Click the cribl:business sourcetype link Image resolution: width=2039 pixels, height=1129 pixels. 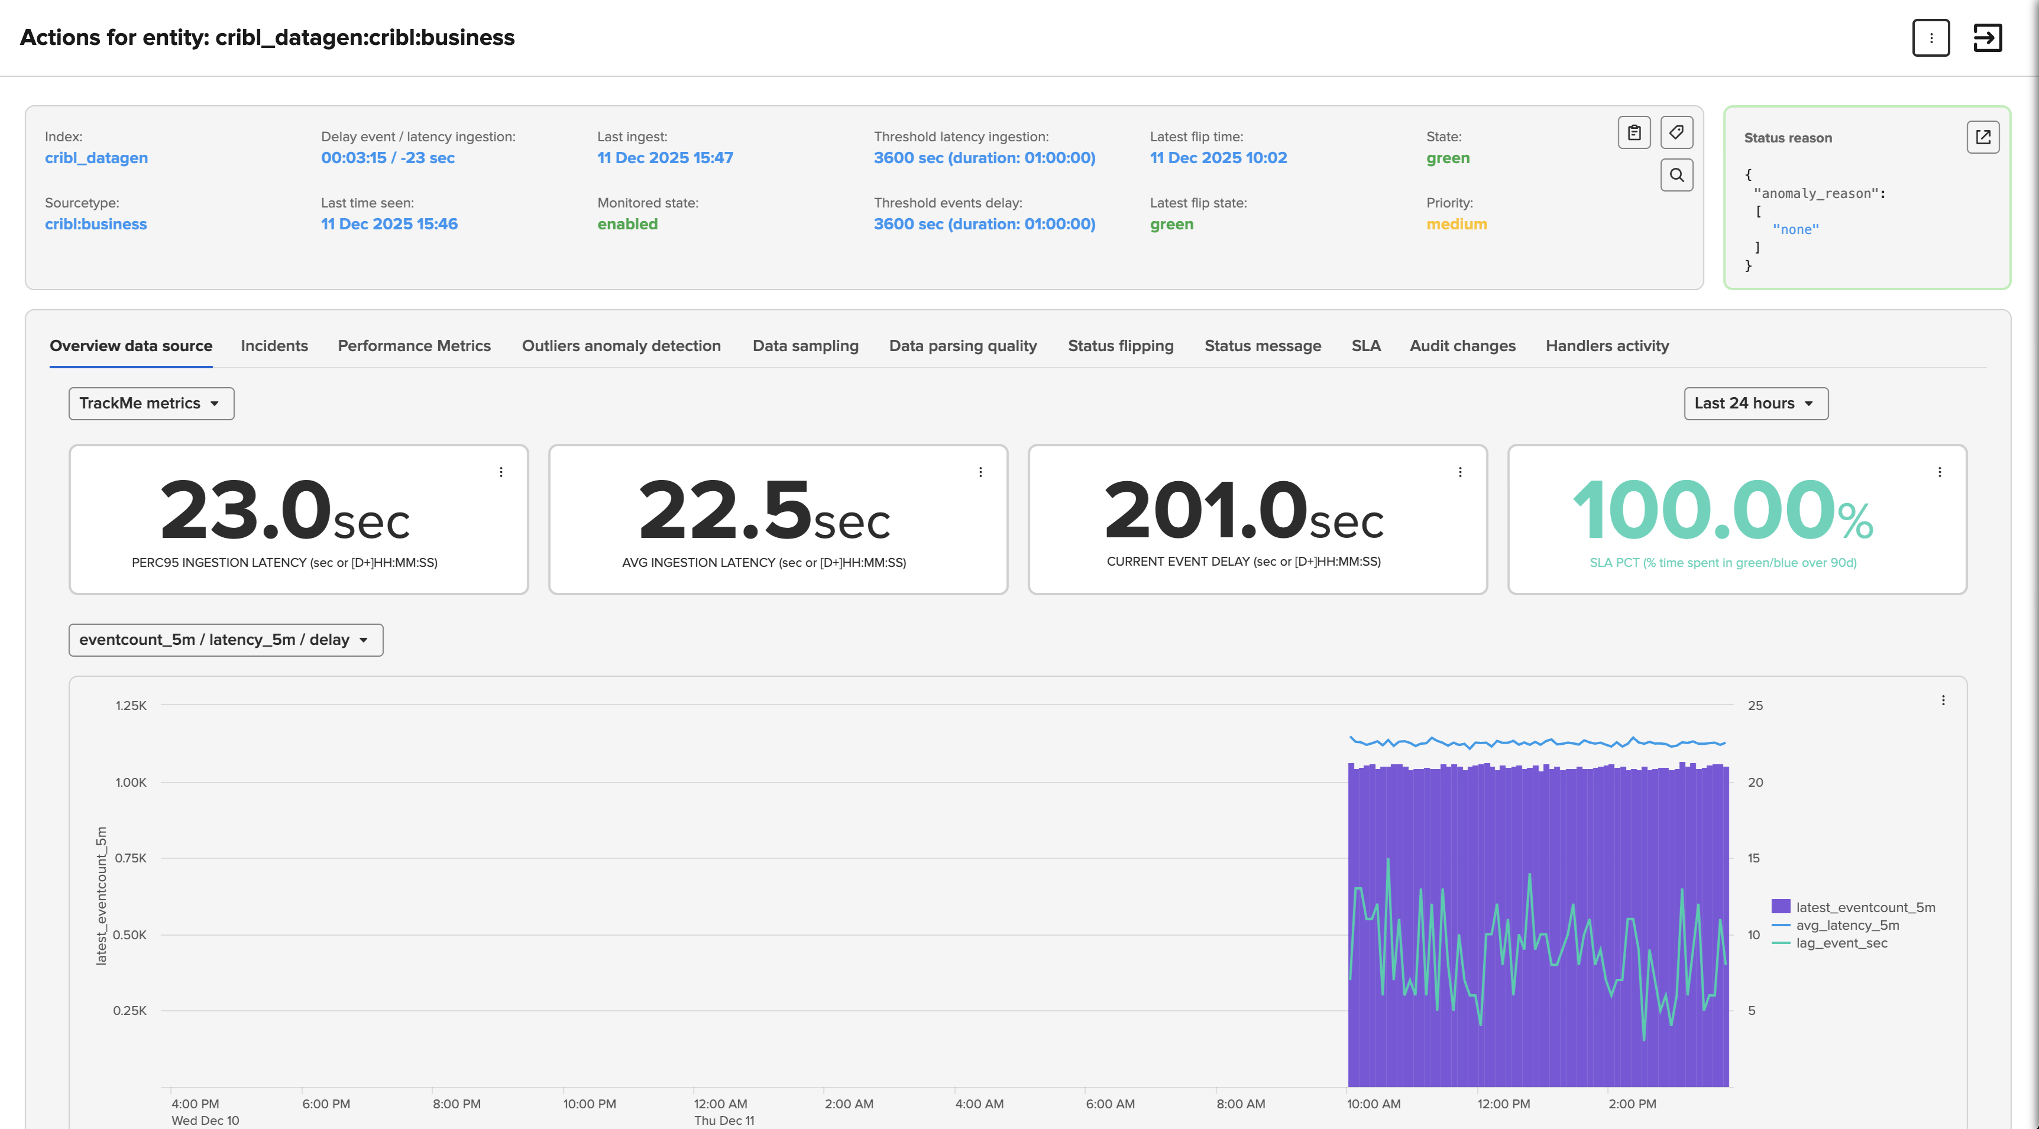tap(96, 224)
